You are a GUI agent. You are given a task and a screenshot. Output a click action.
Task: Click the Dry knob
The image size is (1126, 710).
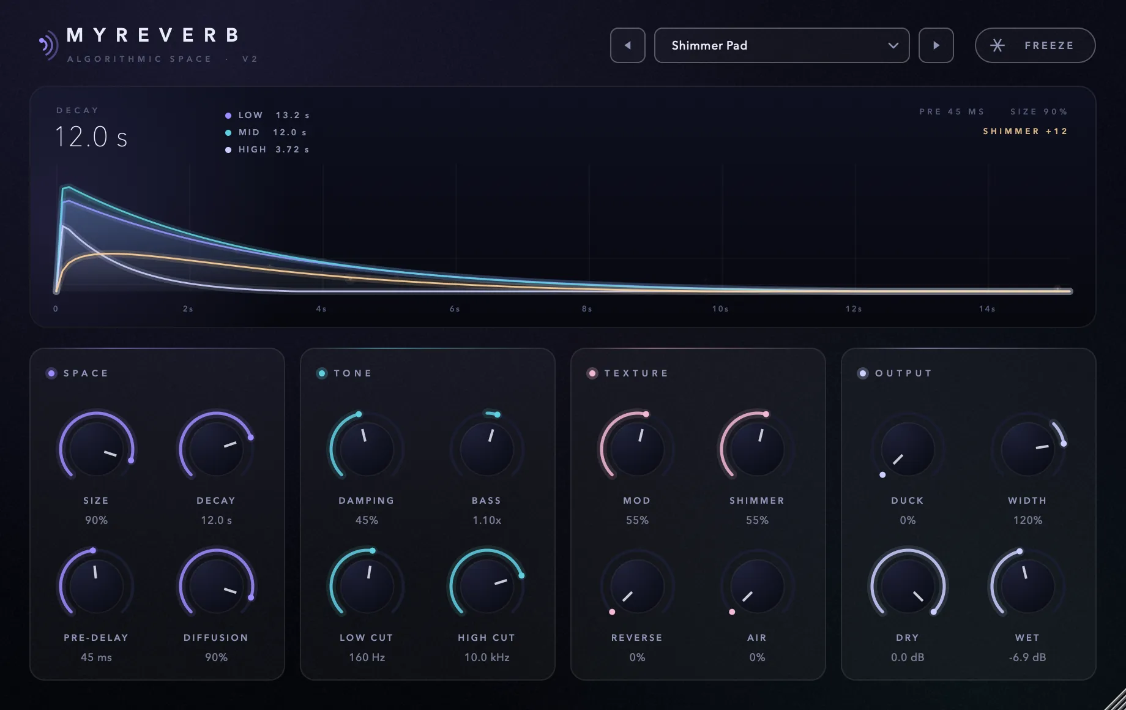908,586
